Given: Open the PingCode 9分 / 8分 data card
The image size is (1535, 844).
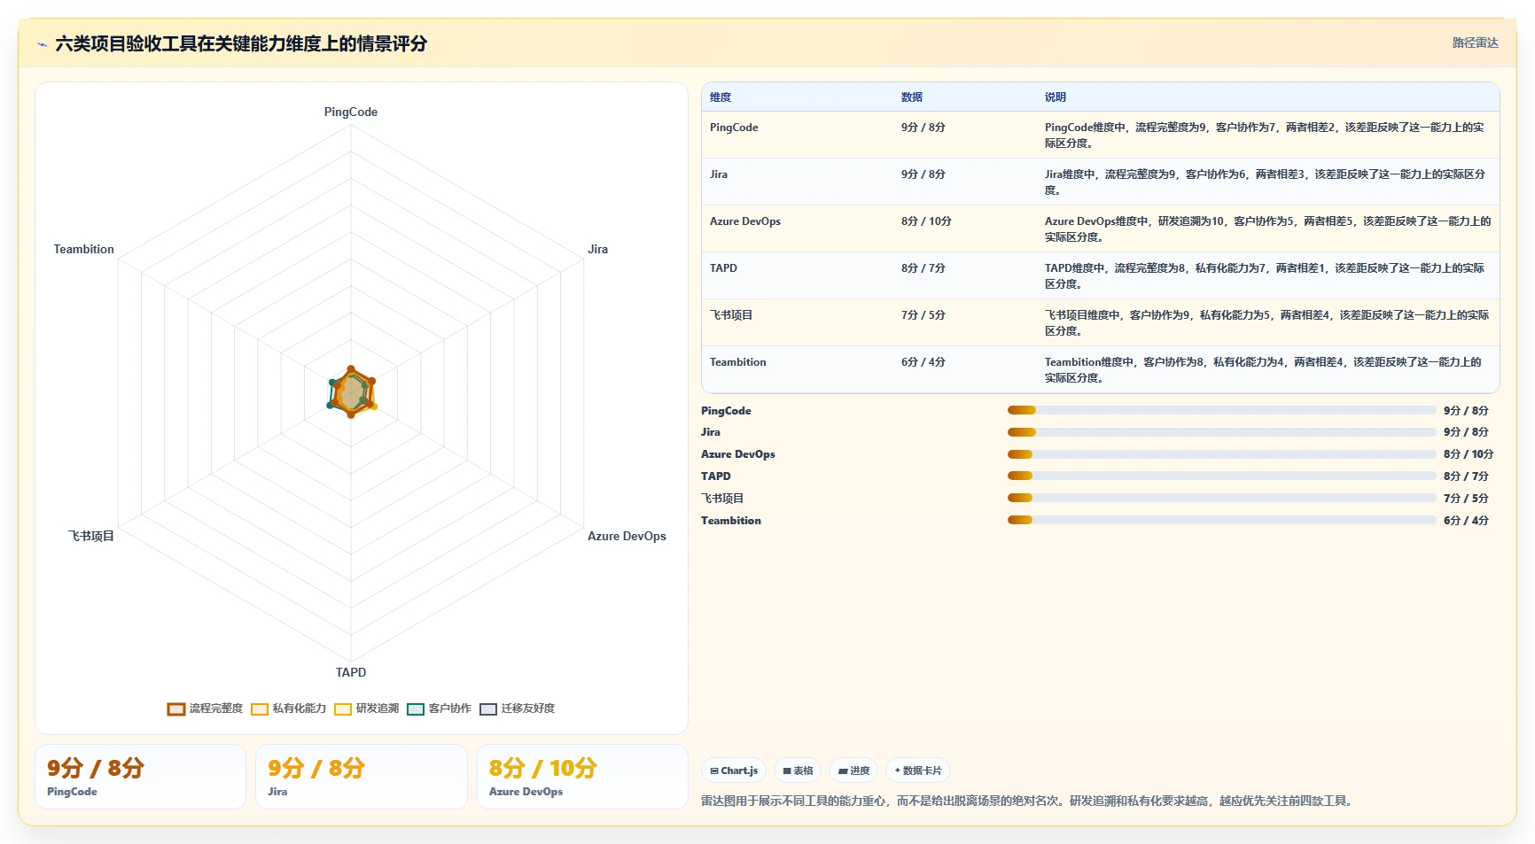Looking at the screenshot, I should [140, 777].
